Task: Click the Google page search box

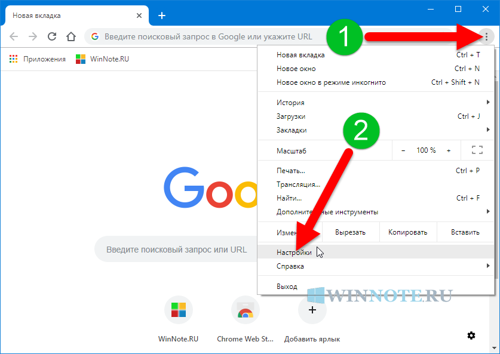Action: [x=176, y=249]
